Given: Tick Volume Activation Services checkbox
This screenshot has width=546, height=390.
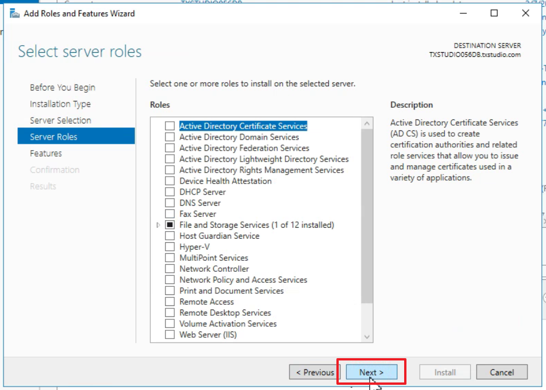Looking at the screenshot, I should (x=170, y=323).
